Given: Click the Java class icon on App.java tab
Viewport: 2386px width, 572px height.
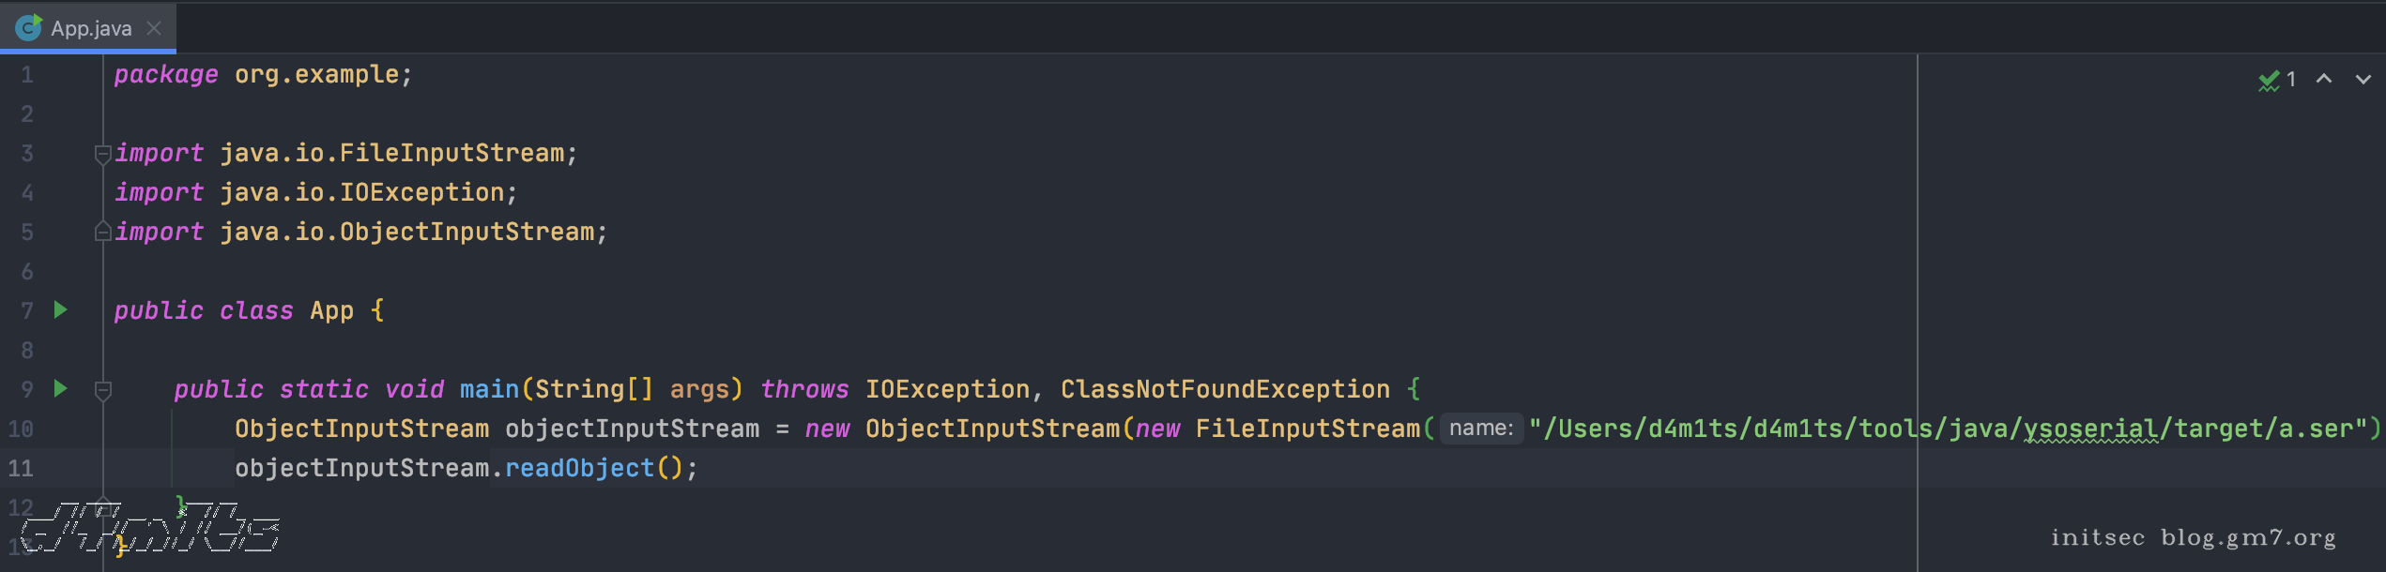Looking at the screenshot, I should (28, 28).
